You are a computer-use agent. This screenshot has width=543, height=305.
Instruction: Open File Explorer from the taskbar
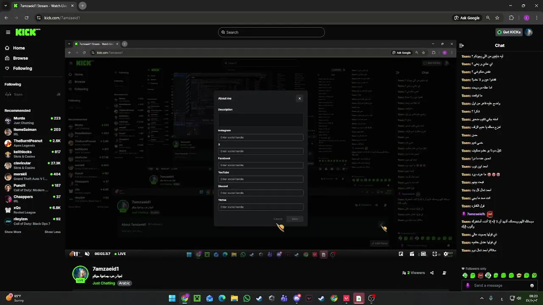(234, 299)
